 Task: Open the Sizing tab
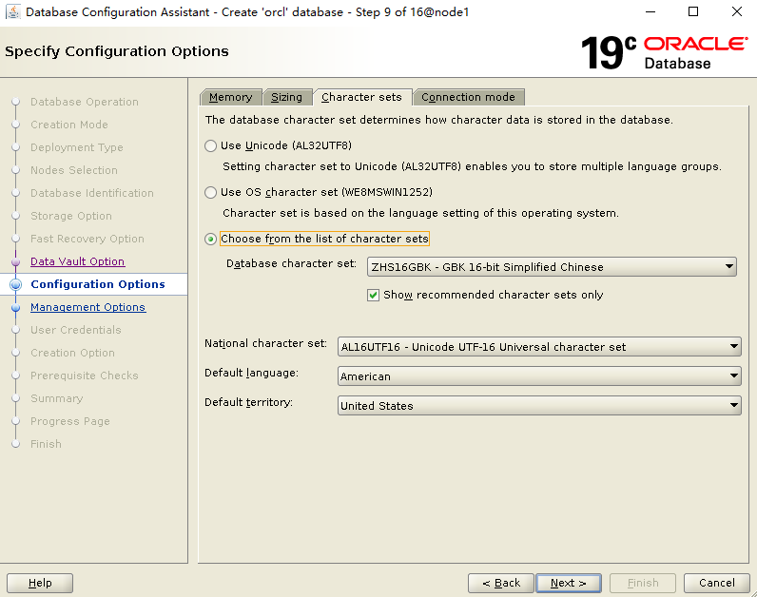click(287, 97)
